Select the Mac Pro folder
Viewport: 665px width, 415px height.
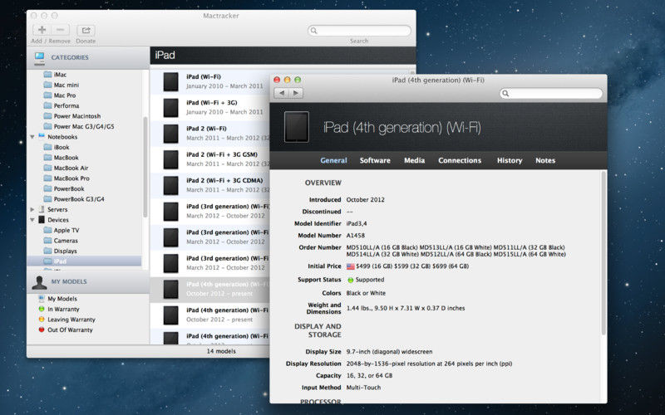[60, 95]
